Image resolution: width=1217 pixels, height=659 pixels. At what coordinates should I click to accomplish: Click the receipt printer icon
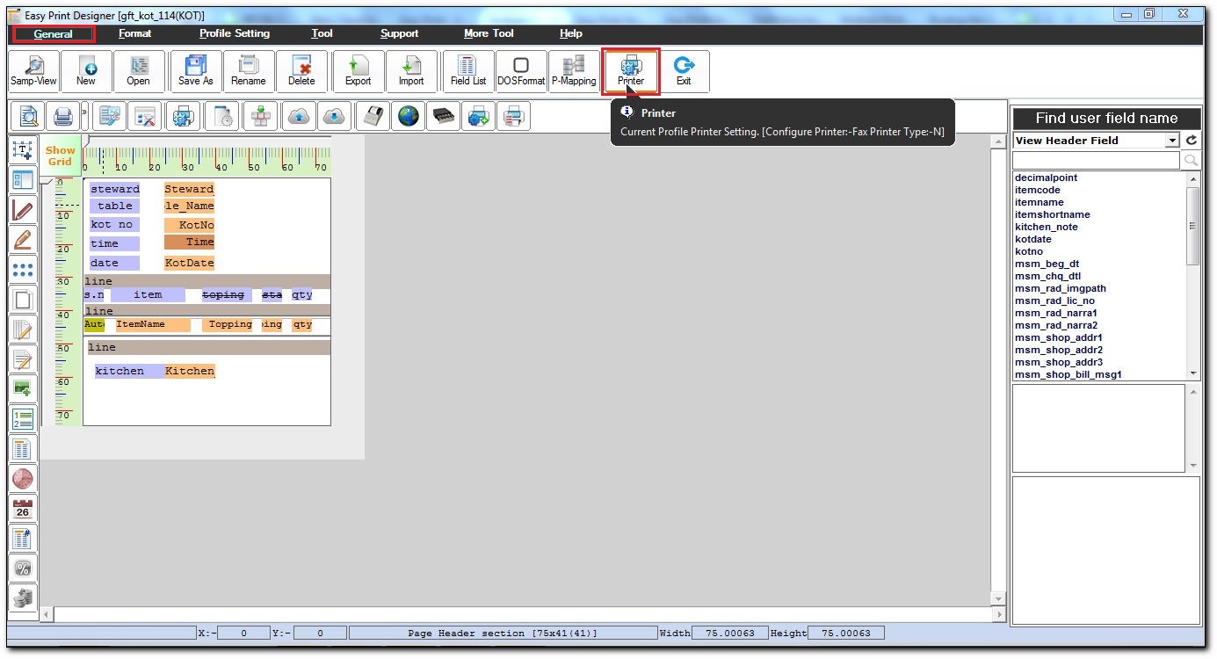pos(373,116)
